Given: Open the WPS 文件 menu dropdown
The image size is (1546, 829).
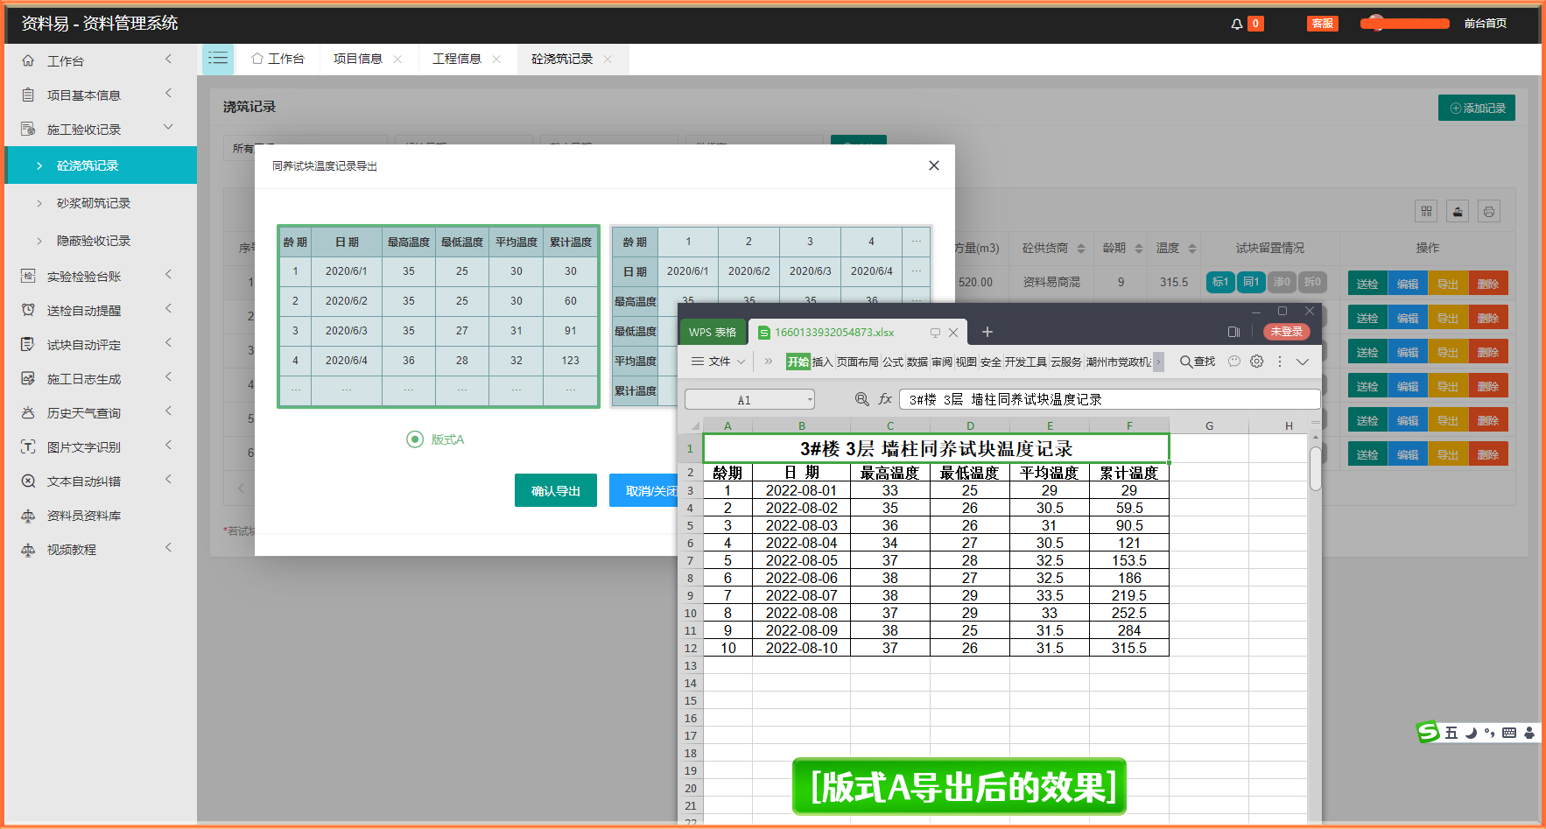Looking at the screenshot, I should click(x=718, y=362).
